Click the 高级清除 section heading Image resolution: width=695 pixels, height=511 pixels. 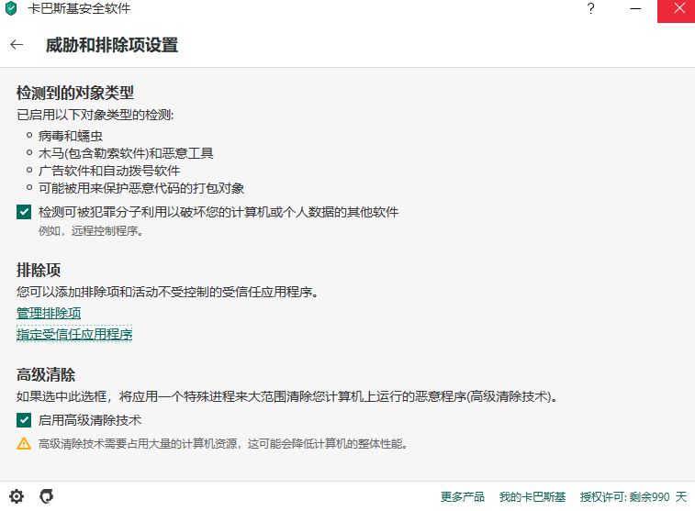(46, 375)
